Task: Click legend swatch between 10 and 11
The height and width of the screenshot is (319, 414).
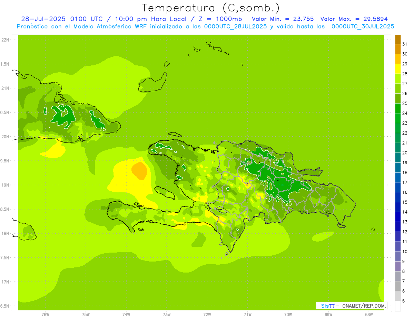Action: coord(398,246)
